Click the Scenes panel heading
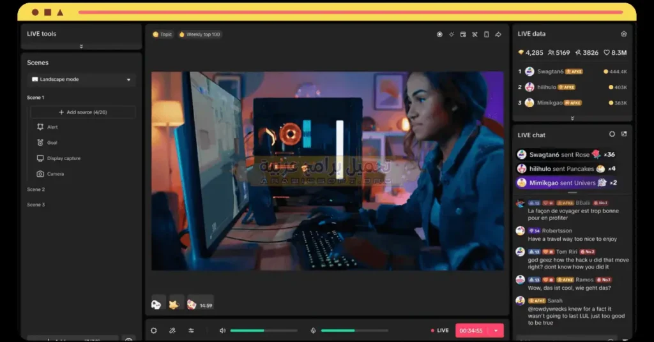 [x=38, y=63]
